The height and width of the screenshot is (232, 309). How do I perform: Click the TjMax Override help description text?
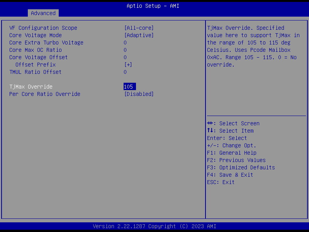pyautogui.click(x=253, y=46)
